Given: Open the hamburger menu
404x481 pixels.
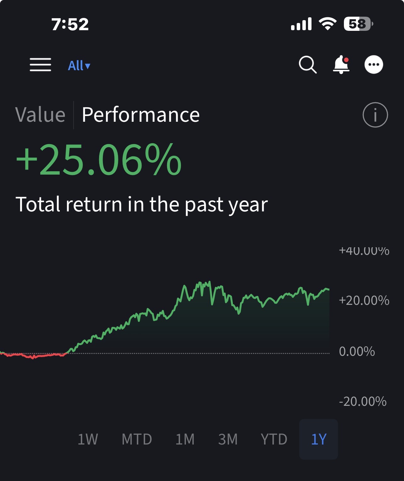Looking at the screenshot, I should pos(40,65).
